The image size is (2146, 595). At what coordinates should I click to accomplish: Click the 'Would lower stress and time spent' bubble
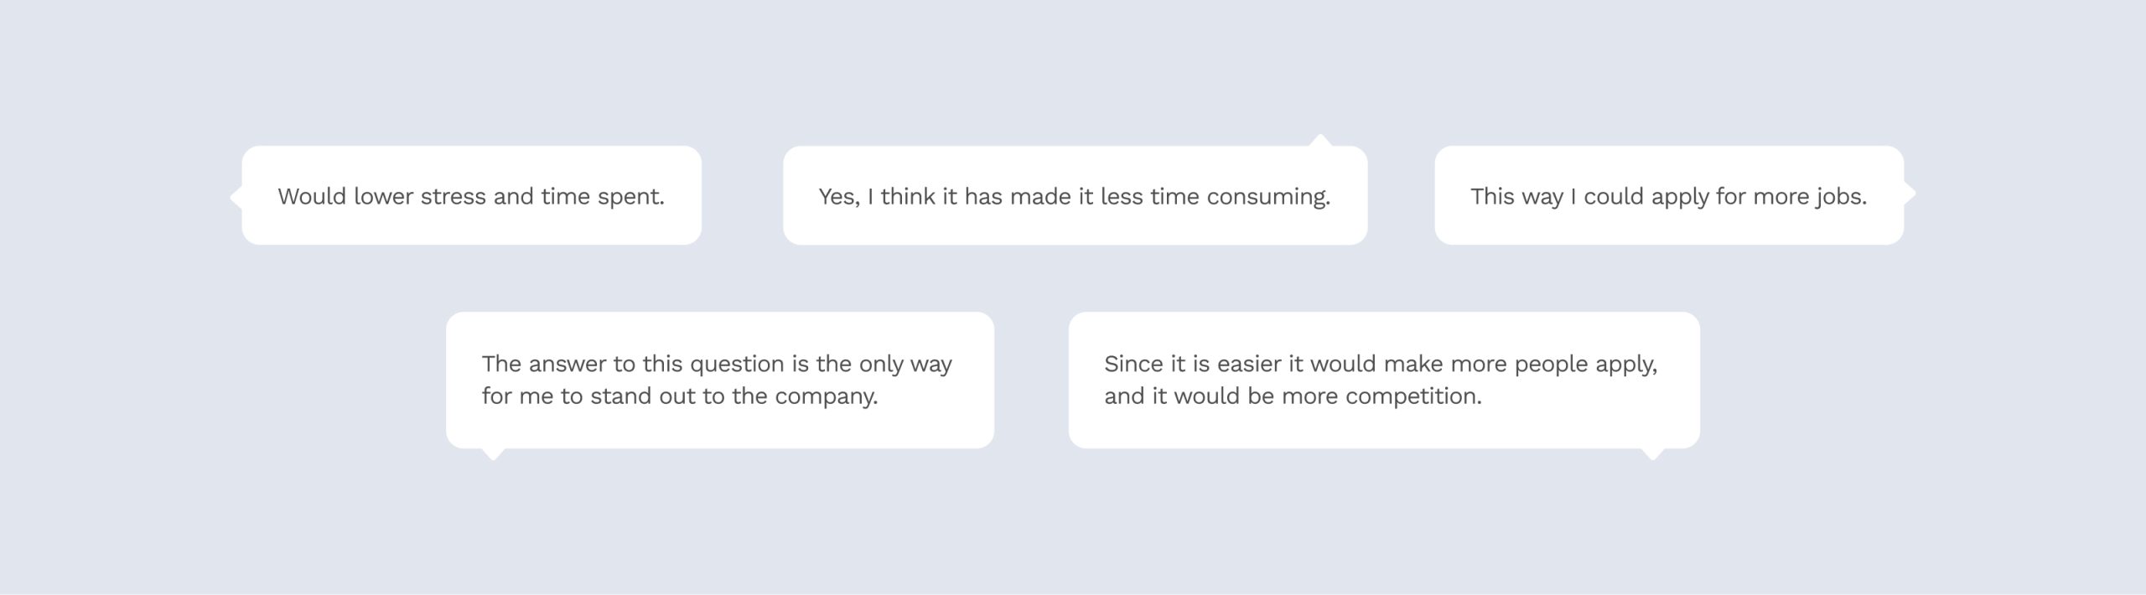tap(471, 195)
